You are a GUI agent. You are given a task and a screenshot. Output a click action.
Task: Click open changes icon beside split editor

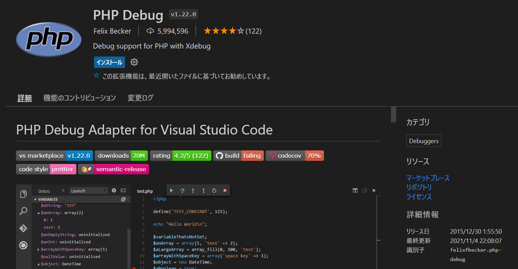[x=365, y=190]
